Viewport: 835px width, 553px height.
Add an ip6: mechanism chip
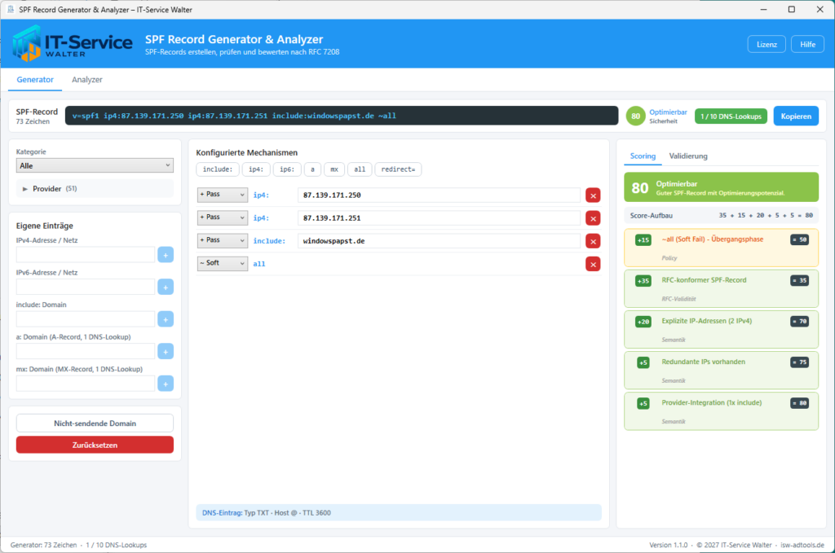click(x=287, y=169)
